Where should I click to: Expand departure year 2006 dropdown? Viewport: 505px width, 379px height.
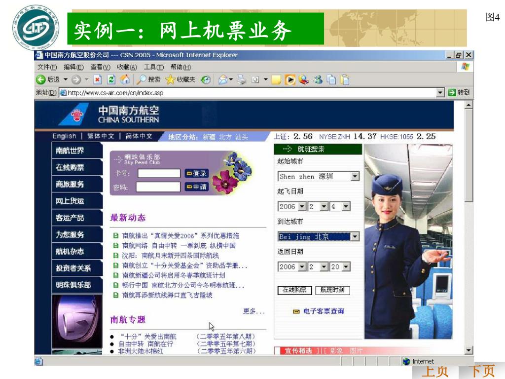pos(302,206)
